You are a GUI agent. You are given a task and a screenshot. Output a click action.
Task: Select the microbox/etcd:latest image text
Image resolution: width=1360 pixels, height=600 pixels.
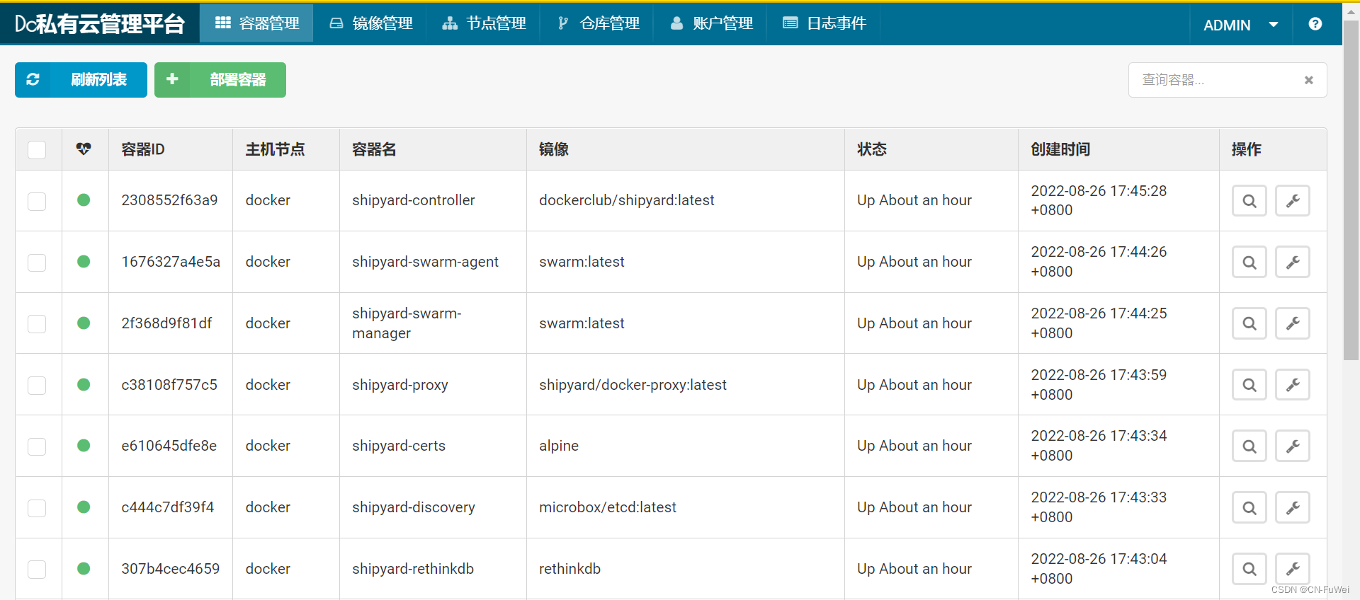(x=608, y=507)
